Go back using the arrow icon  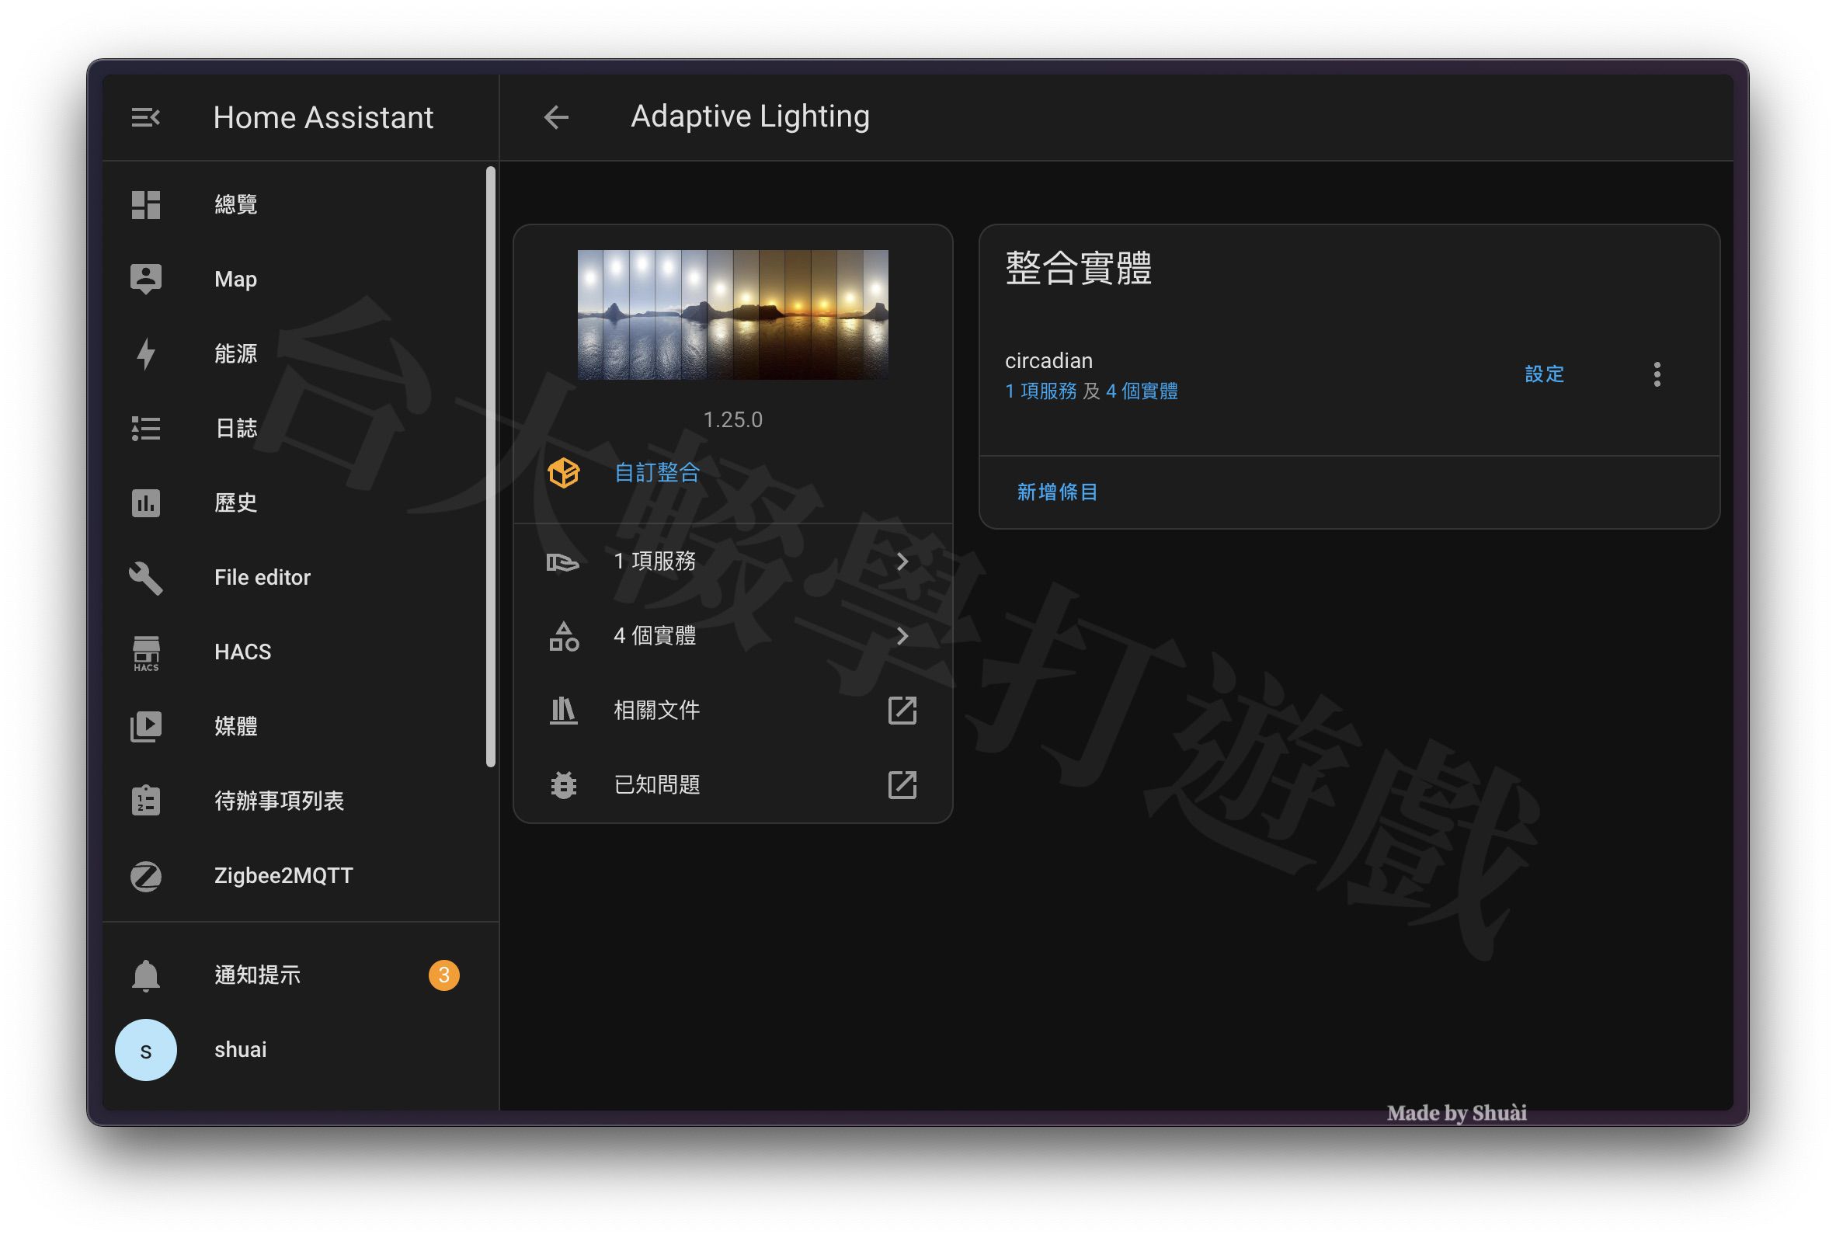tap(556, 118)
